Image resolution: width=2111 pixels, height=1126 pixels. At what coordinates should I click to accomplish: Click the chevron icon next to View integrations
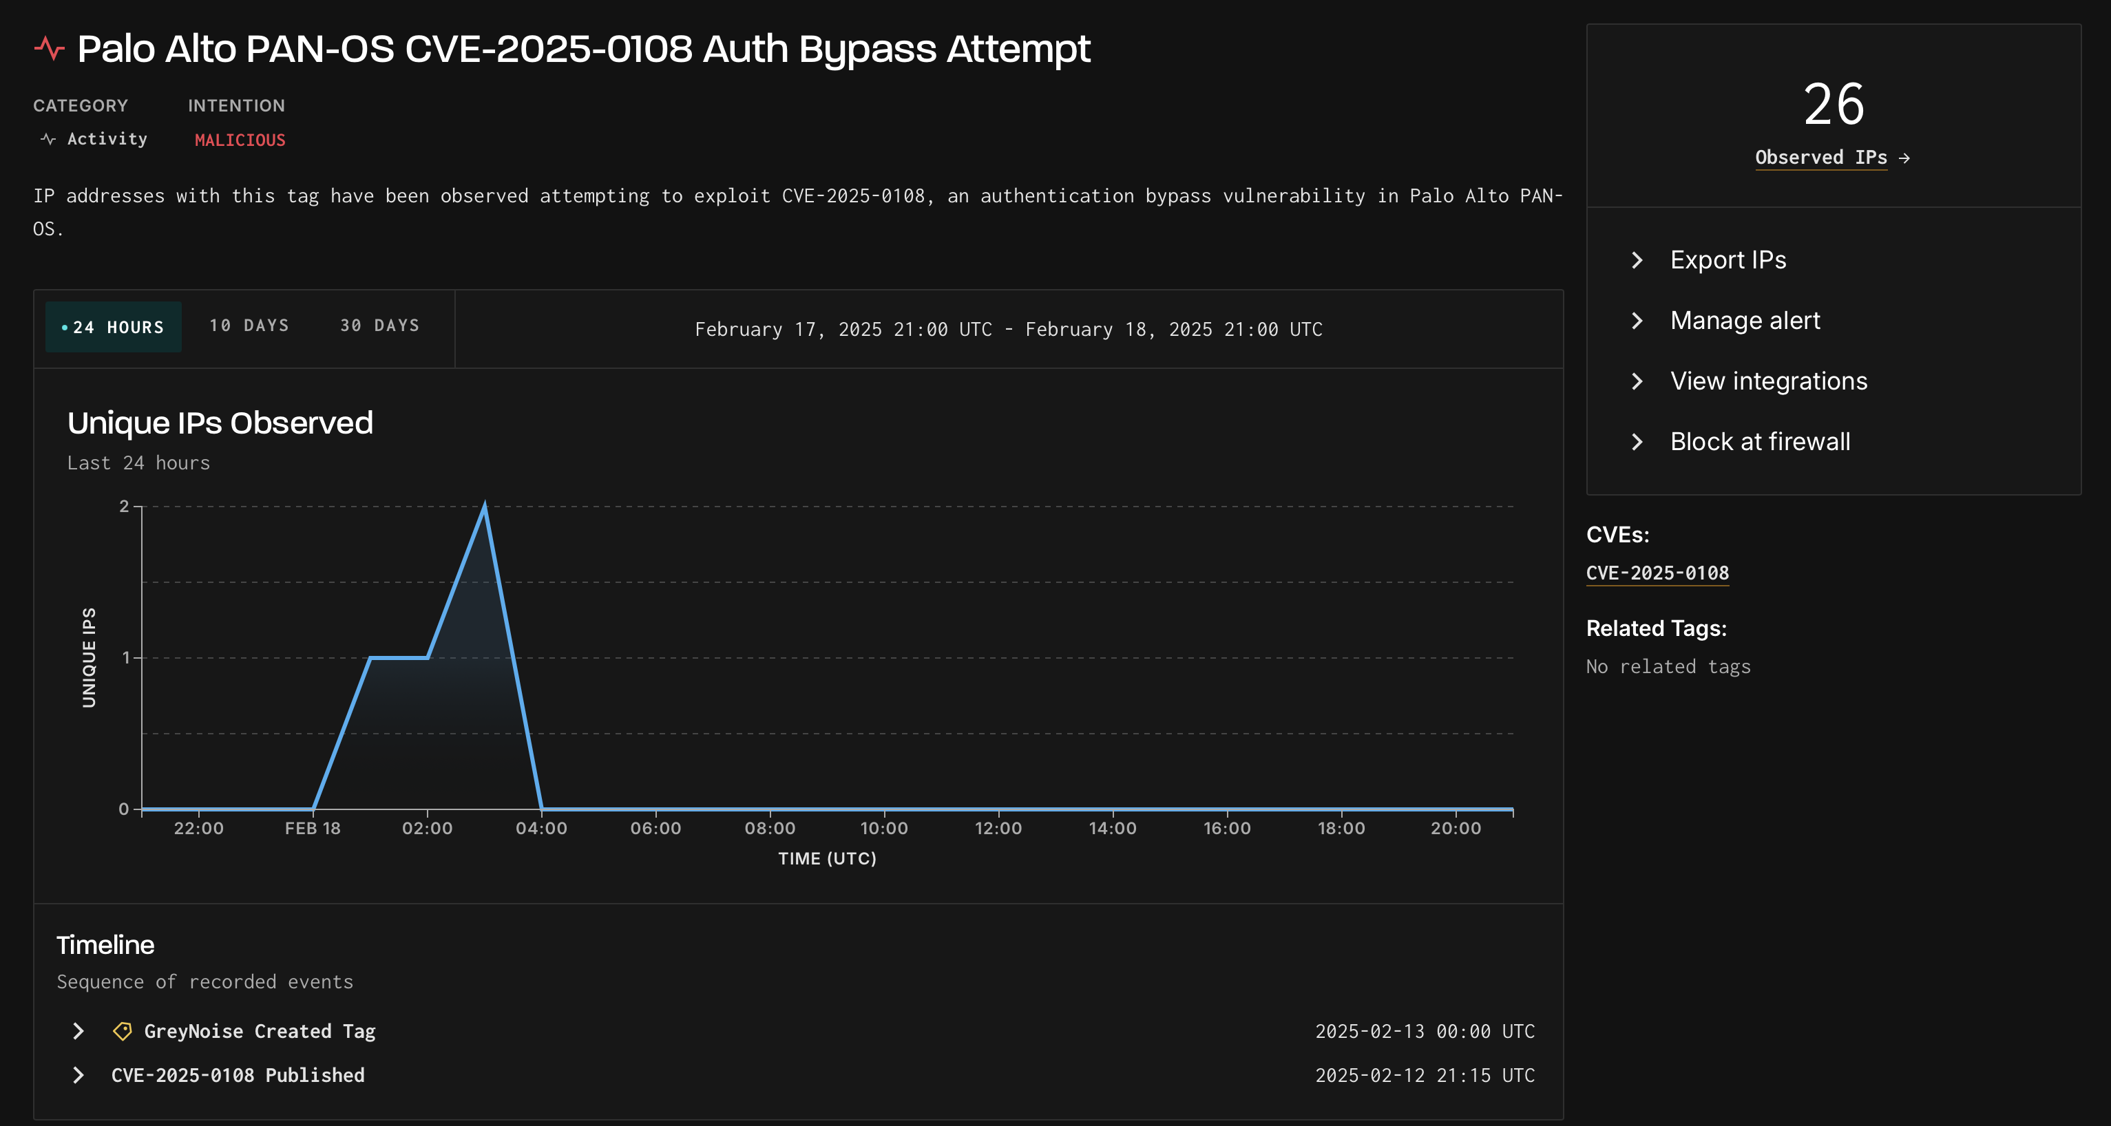(x=1637, y=381)
